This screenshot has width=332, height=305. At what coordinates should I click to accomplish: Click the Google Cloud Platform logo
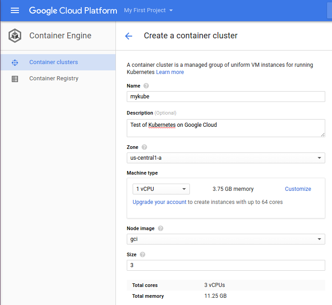73,10
